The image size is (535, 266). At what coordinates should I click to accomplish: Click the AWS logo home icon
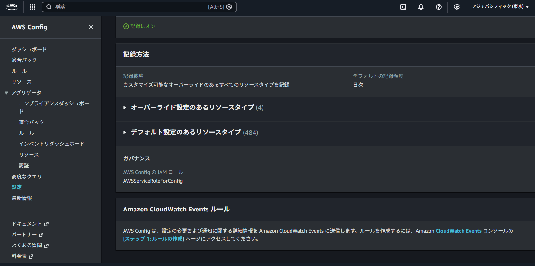(x=12, y=7)
